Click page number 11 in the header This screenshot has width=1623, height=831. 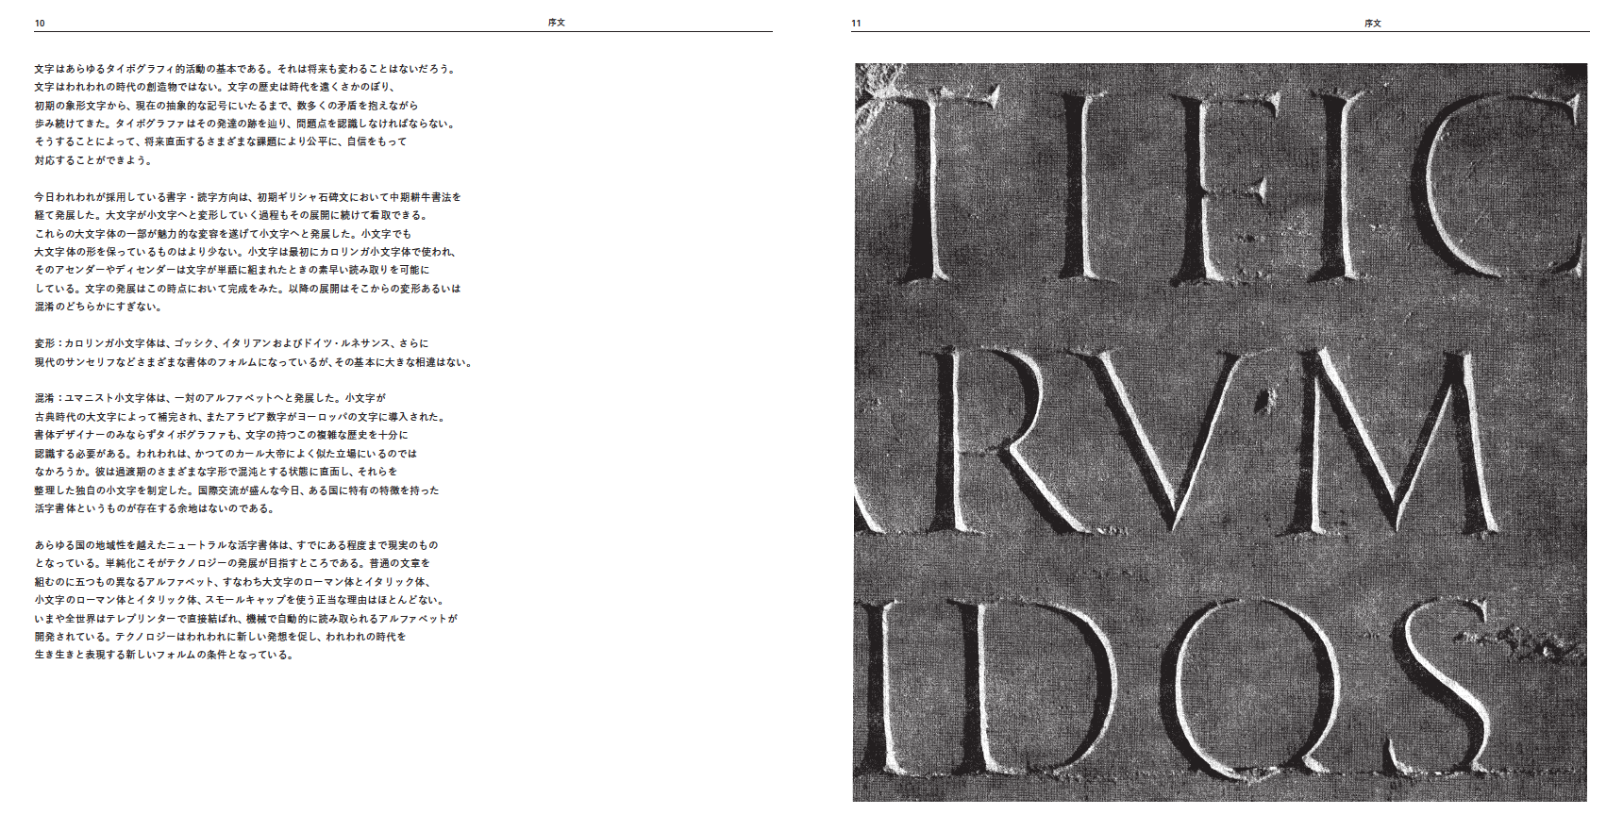click(x=856, y=23)
